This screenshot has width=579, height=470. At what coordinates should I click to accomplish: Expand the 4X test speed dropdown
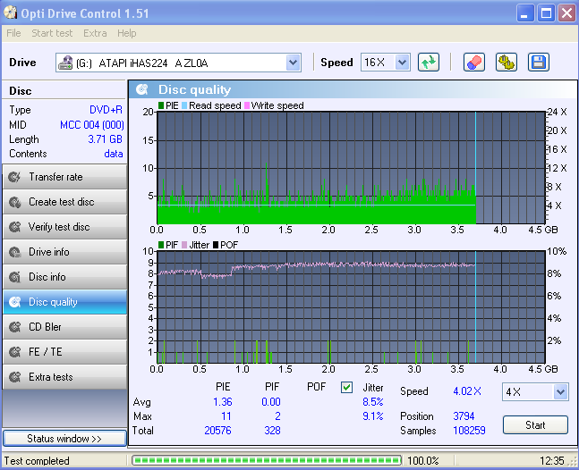click(x=560, y=391)
